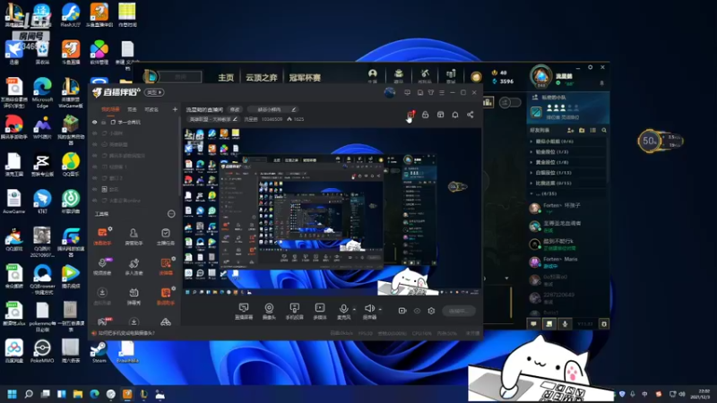
Task: Collapse the 工具箱 toolbox section
Action: point(171,214)
